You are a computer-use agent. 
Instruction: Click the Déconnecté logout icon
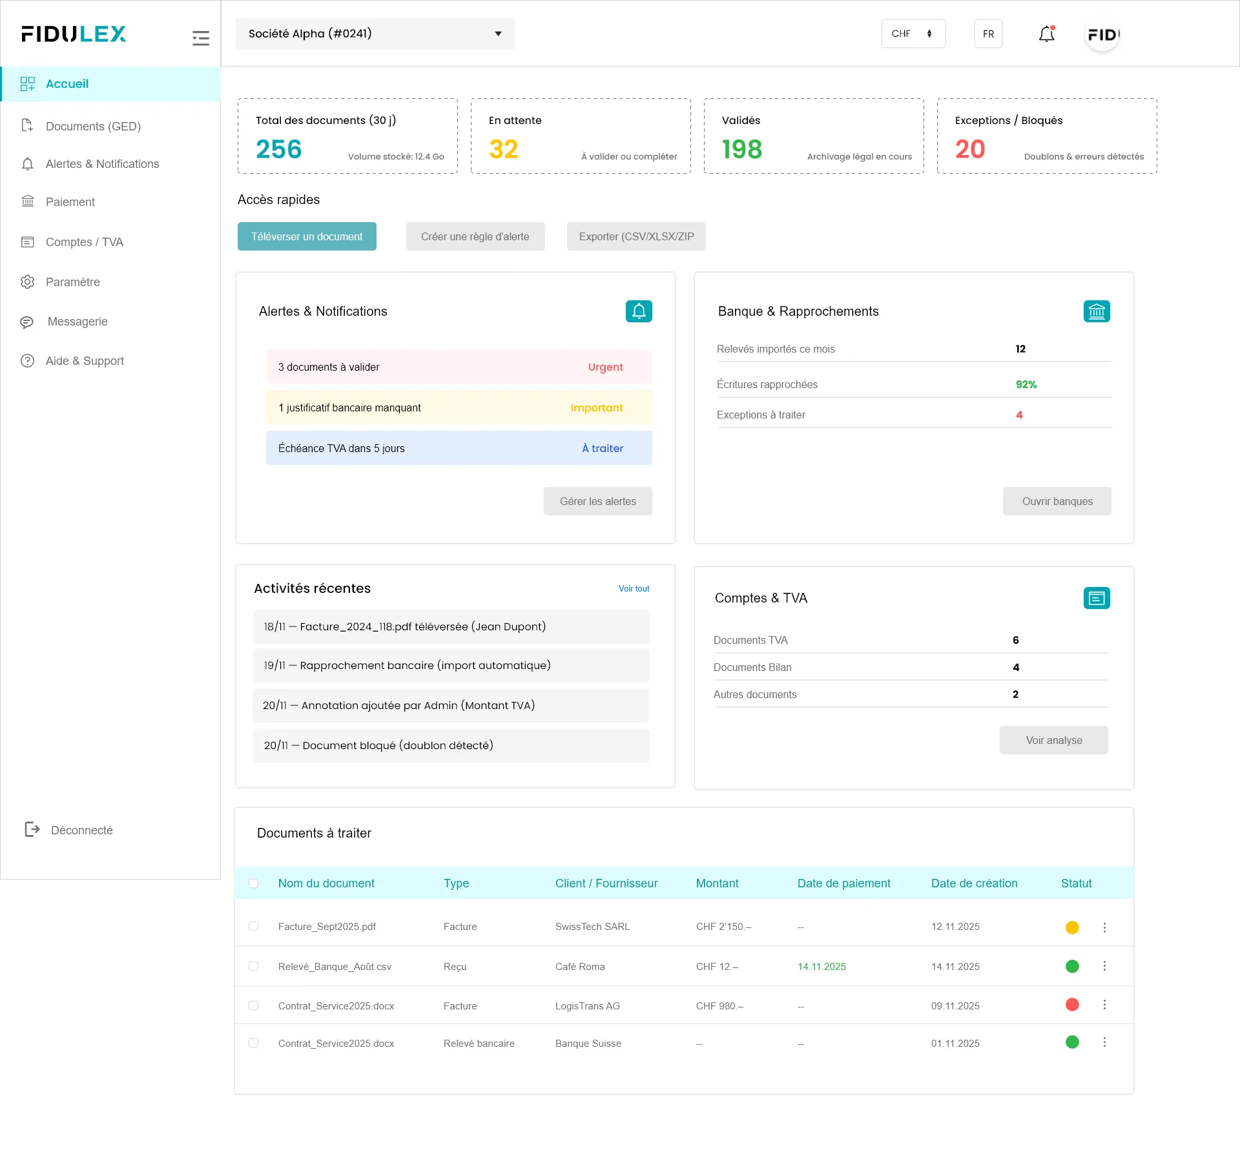[32, 830]
